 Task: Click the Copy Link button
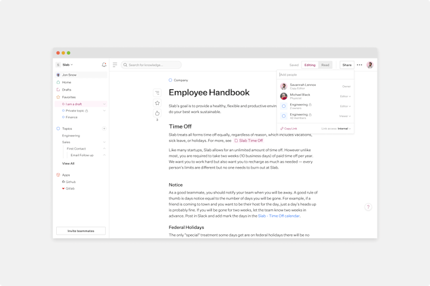pyautogui.click(x=289, y=129)
